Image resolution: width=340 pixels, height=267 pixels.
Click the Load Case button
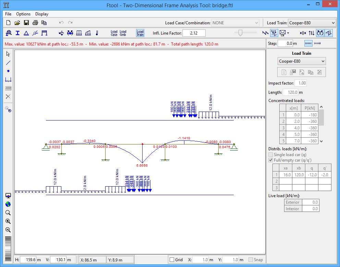tap(114, 33)
